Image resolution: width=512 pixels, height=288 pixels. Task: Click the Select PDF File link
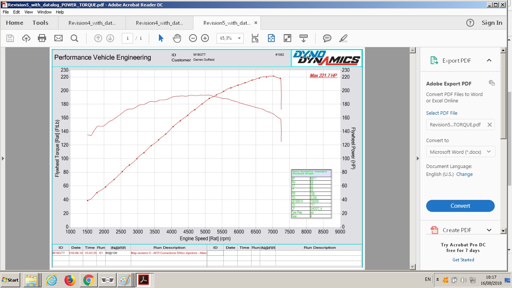(x=442, y=113)
